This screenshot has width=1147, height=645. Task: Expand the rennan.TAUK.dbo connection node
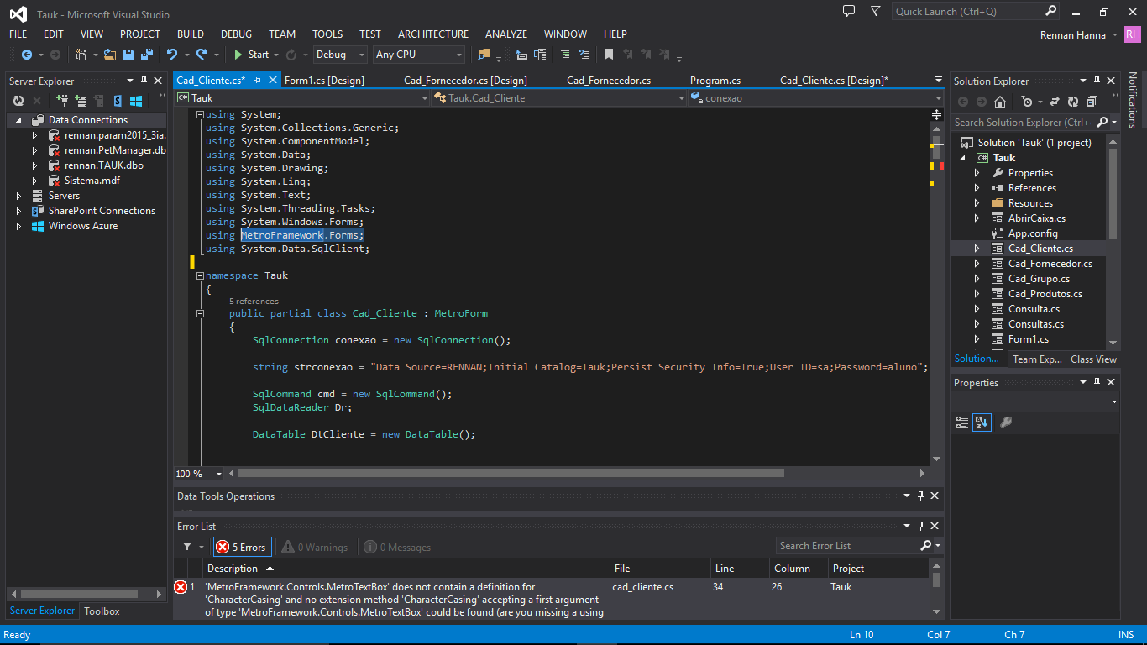click(x=34, y=165)
